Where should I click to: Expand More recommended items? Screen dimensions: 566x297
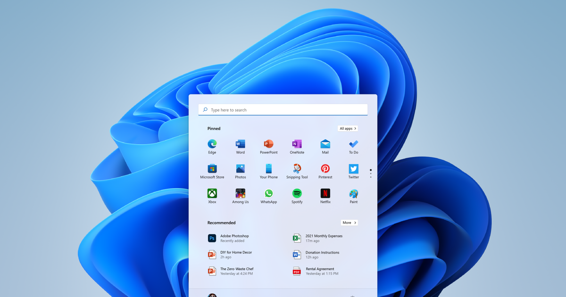(349, 223)
